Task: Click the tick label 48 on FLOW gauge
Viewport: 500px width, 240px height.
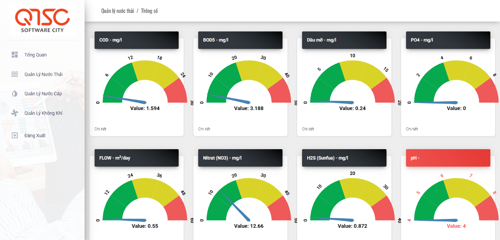Action: tap(183, 192)
